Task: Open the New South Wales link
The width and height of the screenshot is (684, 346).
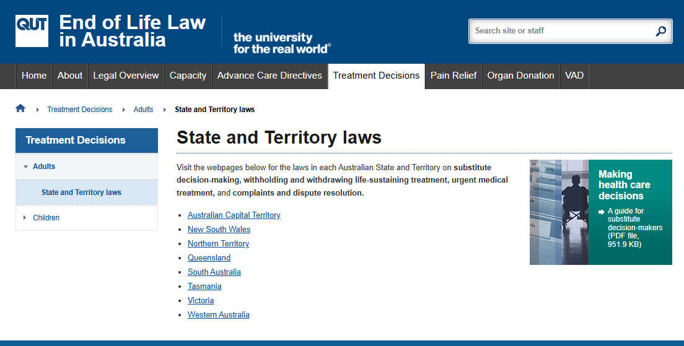Action: click(x=219, y=229)
